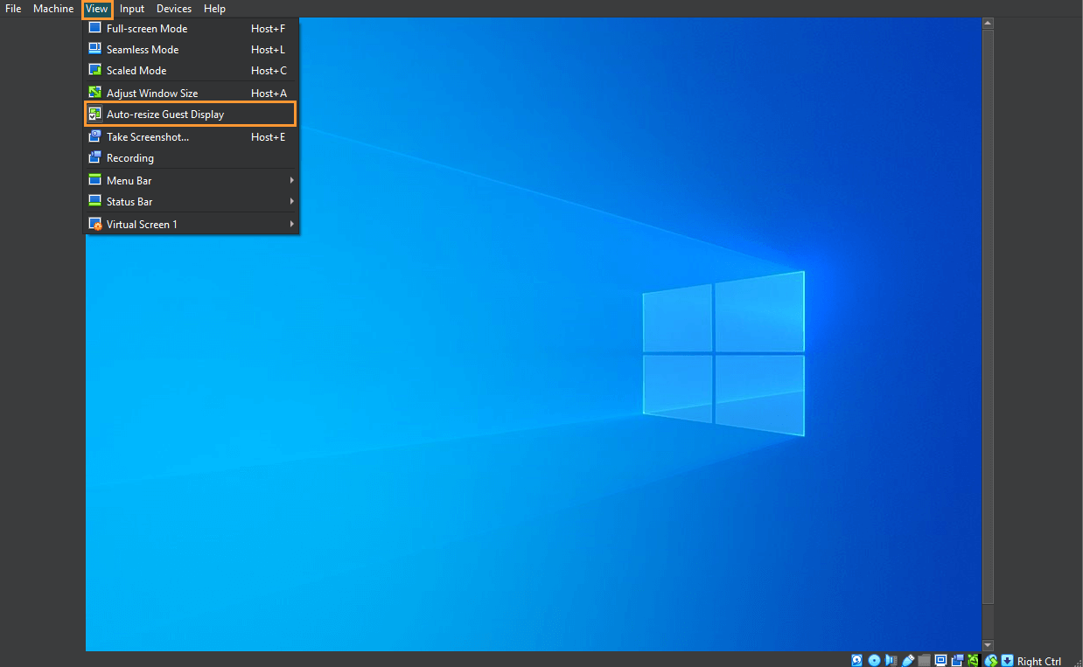This screenshot has width=1083, height=667.
Task: Click the green virtualization CPU status icon
Action: [x=974, y=661]
